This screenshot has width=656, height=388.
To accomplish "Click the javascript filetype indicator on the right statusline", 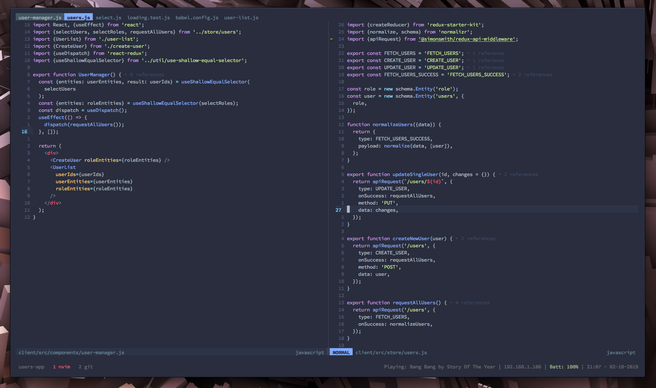I will 621,352.
